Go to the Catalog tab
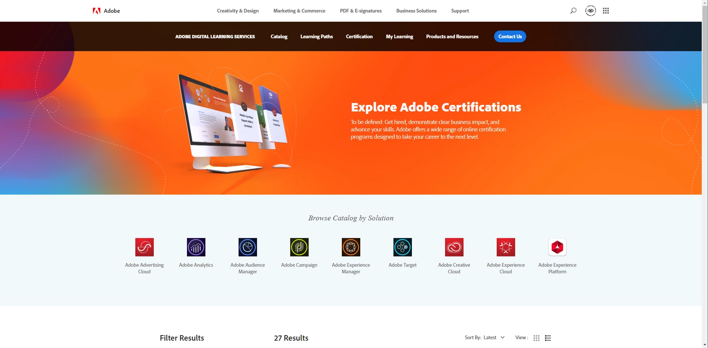Viewport: 708px width, 348px height. tap(279, 36)
